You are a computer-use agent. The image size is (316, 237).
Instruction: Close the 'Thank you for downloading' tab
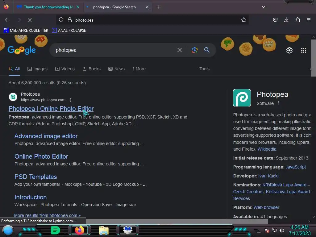click(x=78, y=7)
